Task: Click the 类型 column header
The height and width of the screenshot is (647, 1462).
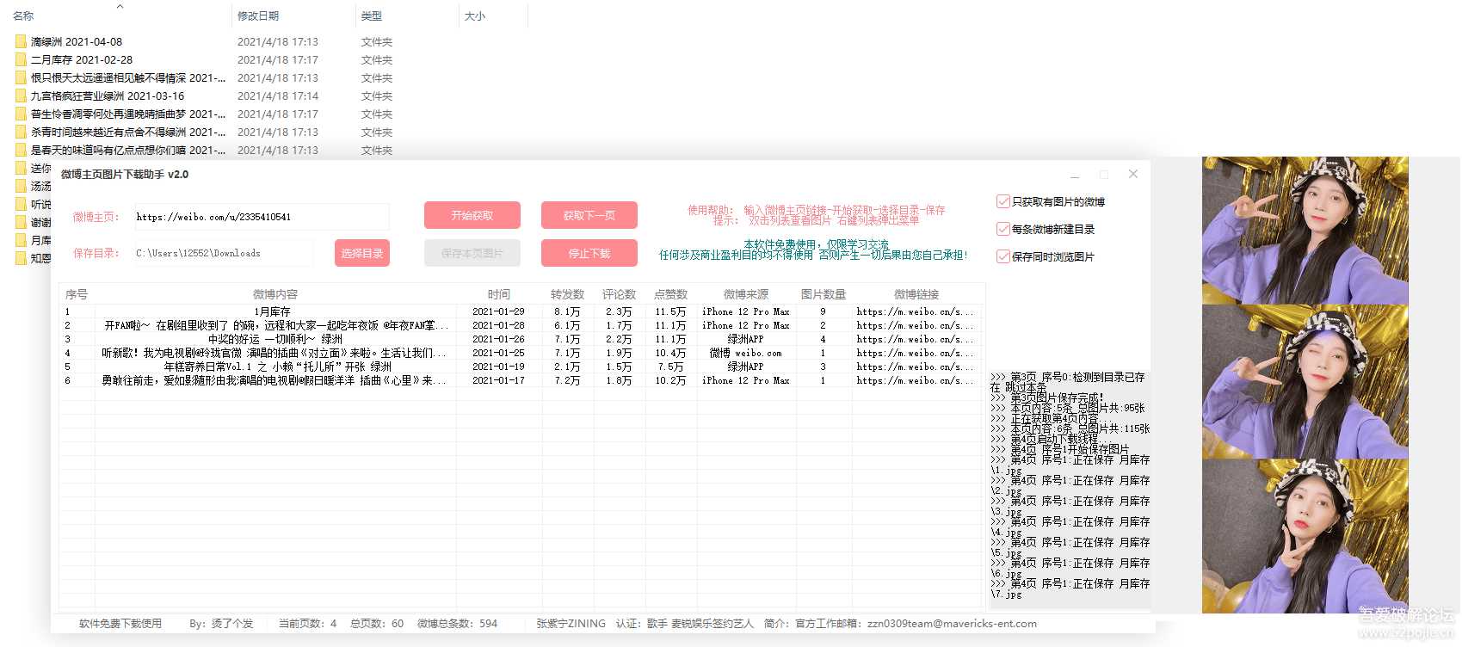Action: pos(372,15)
